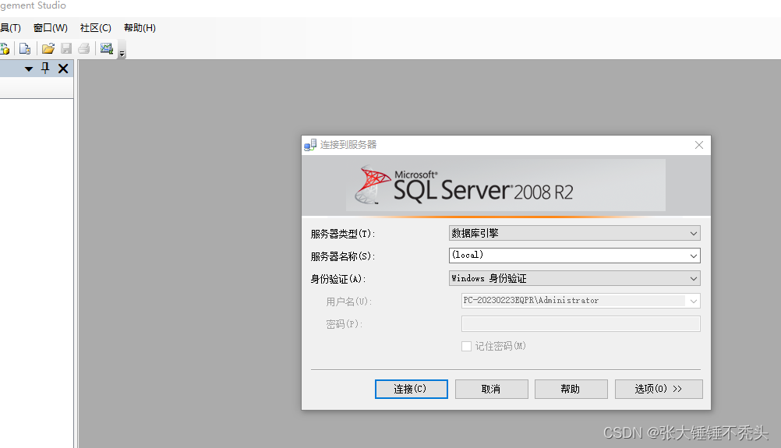
Task: Open the 帮助(H) menu
Action: [140, 28]
